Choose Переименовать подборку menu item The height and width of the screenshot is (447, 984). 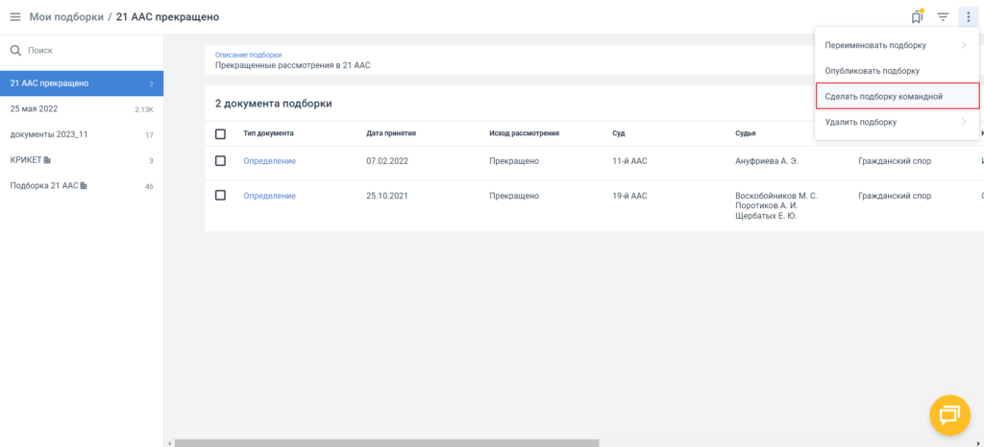[897, 45]
